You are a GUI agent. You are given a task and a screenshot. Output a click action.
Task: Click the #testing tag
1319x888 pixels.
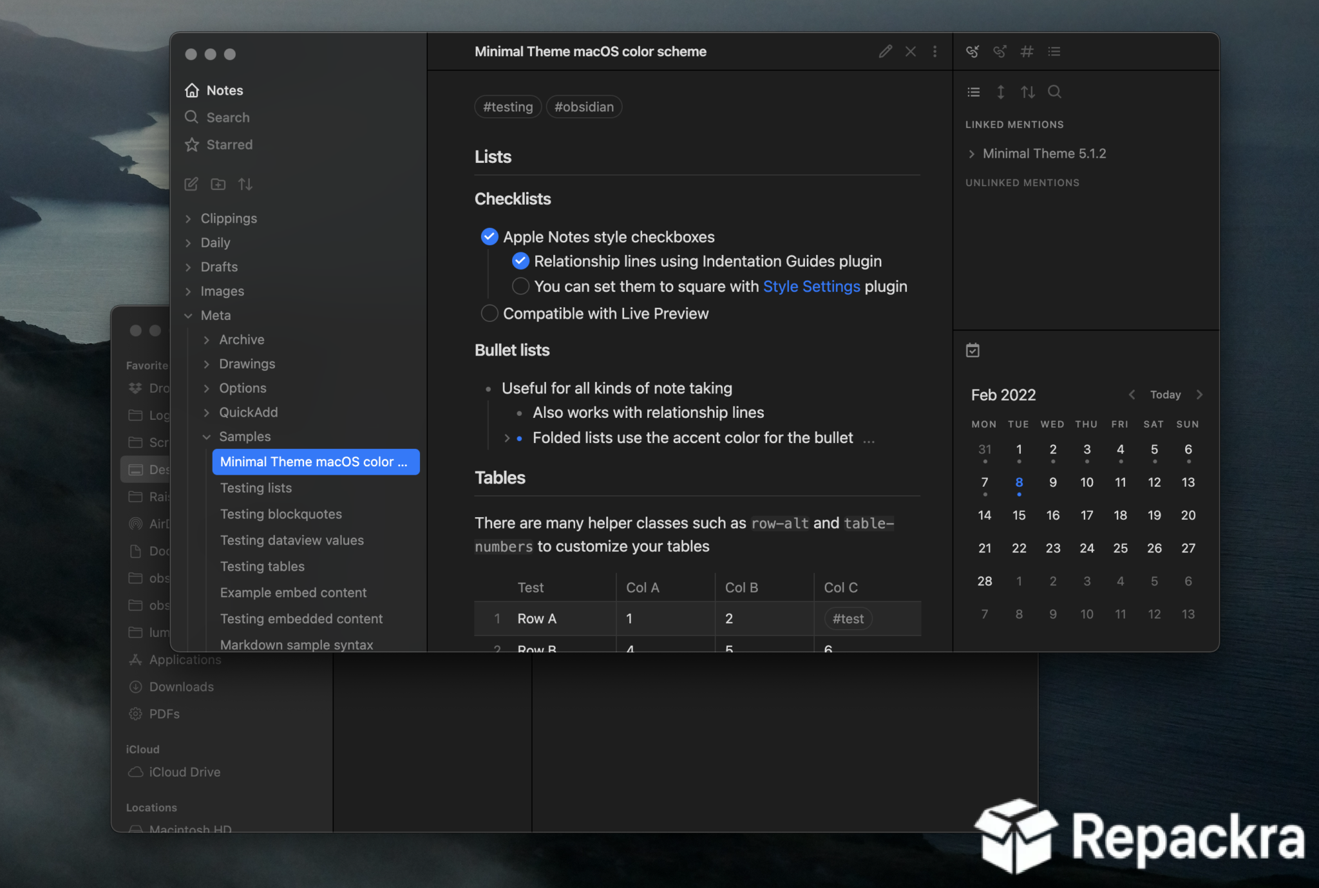(x=508, y=107)
